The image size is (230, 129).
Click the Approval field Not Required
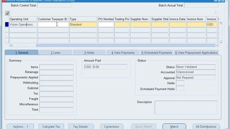[x=195, y=77]
